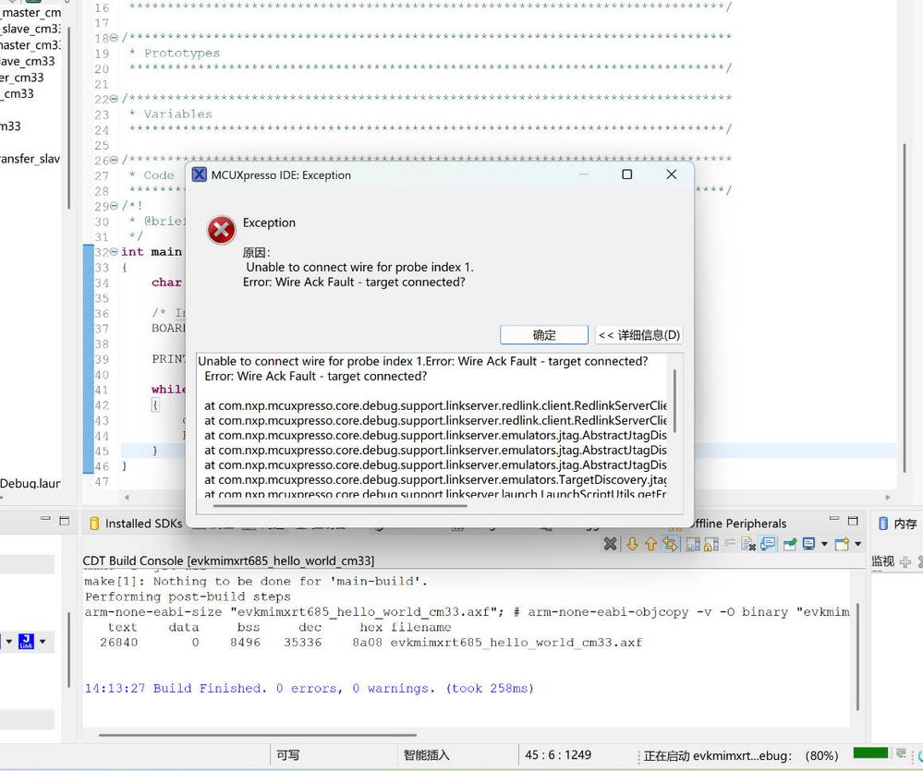This screenshot has height=771, width=923.
Task: Switch to the Offline Peripherals tab
Action: 742,523
